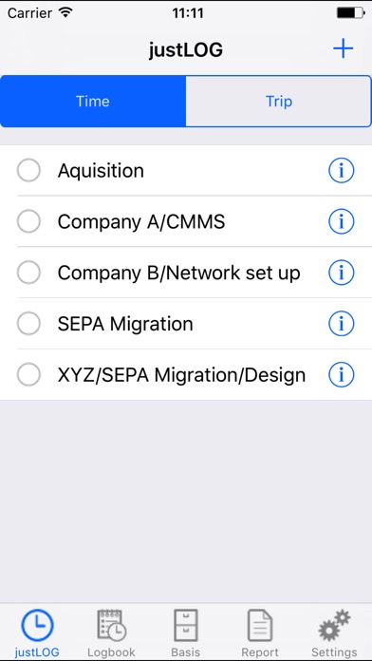Open info for Company A/CMMS
Image resolution: width=372 pixels, height=661 pixels.
(342, 221)
